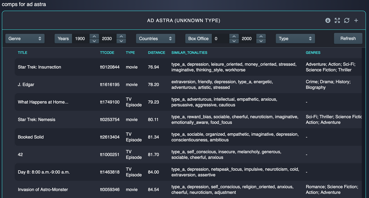Sort by the SIMILAR_TONALITIES column header
The image size is (369, 198).
click(189, 52)
